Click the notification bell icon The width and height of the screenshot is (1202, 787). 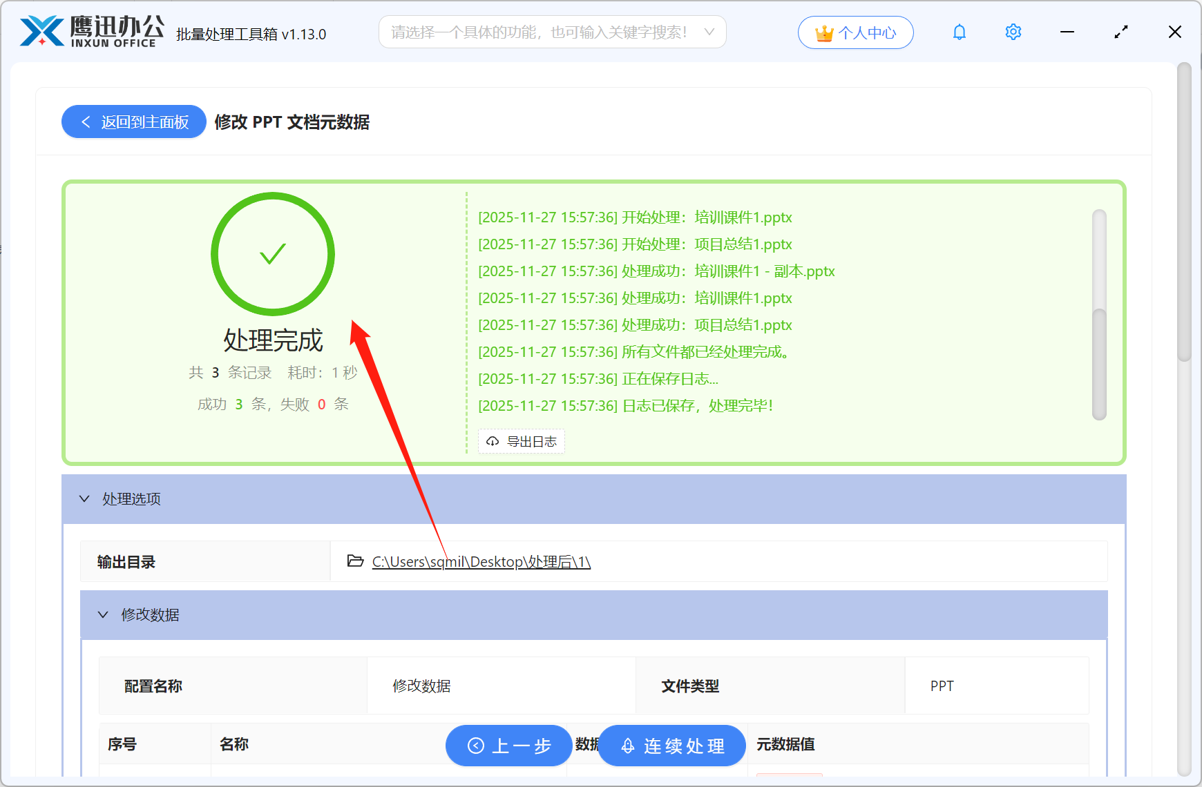pos(959,32)
